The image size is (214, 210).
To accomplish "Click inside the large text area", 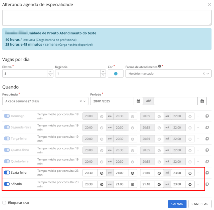I will [107, 18].
